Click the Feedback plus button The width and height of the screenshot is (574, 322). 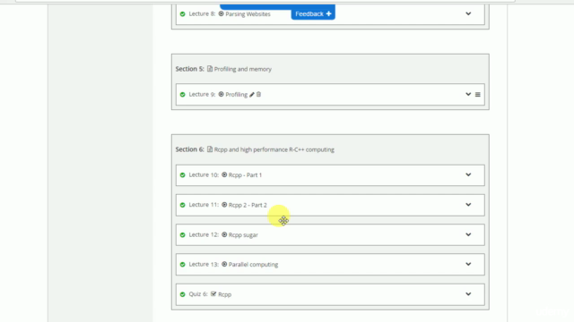tap(313, 14)
